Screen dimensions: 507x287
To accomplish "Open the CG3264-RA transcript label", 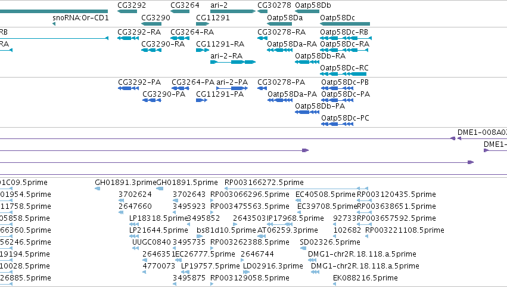I will 192,32.
